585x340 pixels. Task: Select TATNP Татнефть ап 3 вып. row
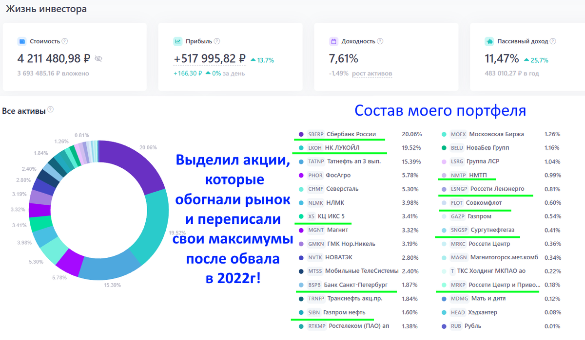[360, 161]
